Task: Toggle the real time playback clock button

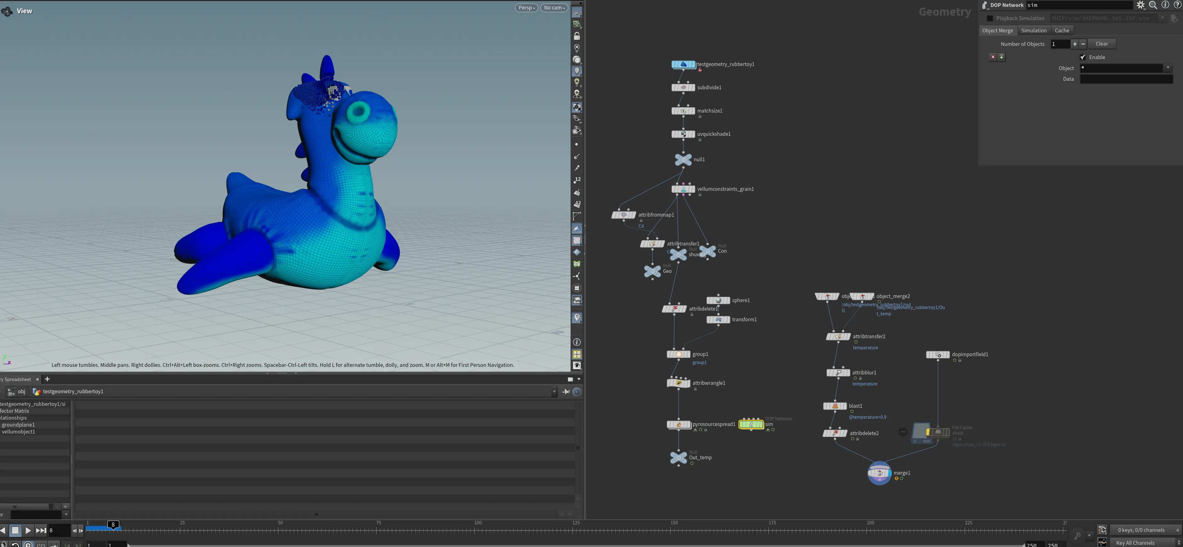Action: click(29, 545)
